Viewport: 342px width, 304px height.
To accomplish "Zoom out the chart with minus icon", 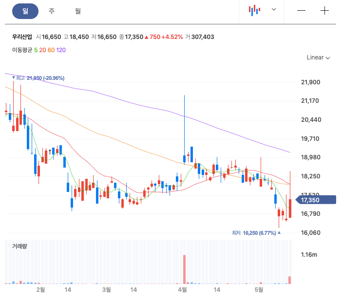I will pyautogui.click(x=301, y=10).
